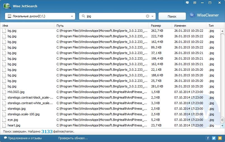
Task: Clear the jpg search text with X icon
Action: [148, 16]
